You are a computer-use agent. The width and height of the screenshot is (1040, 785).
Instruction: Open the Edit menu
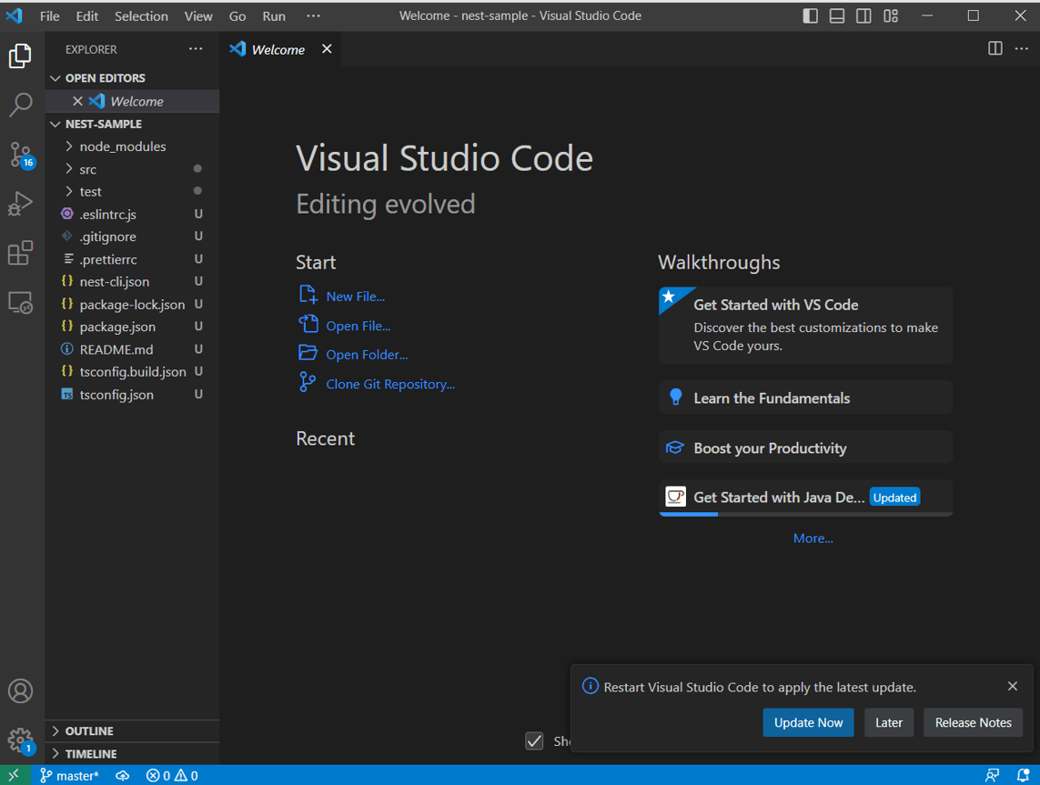(x=86, y=15)
